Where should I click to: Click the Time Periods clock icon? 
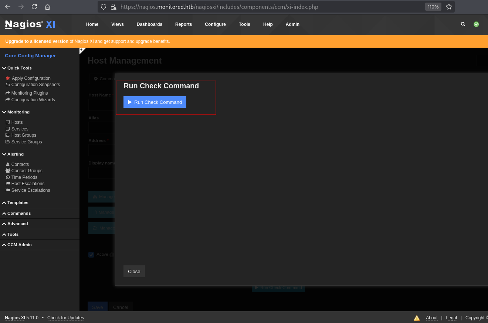(8, 177)
